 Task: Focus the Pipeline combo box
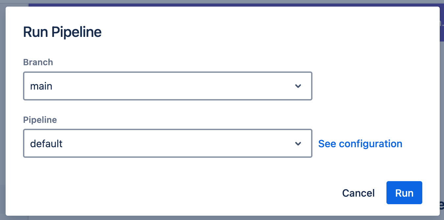pos(167,144)
